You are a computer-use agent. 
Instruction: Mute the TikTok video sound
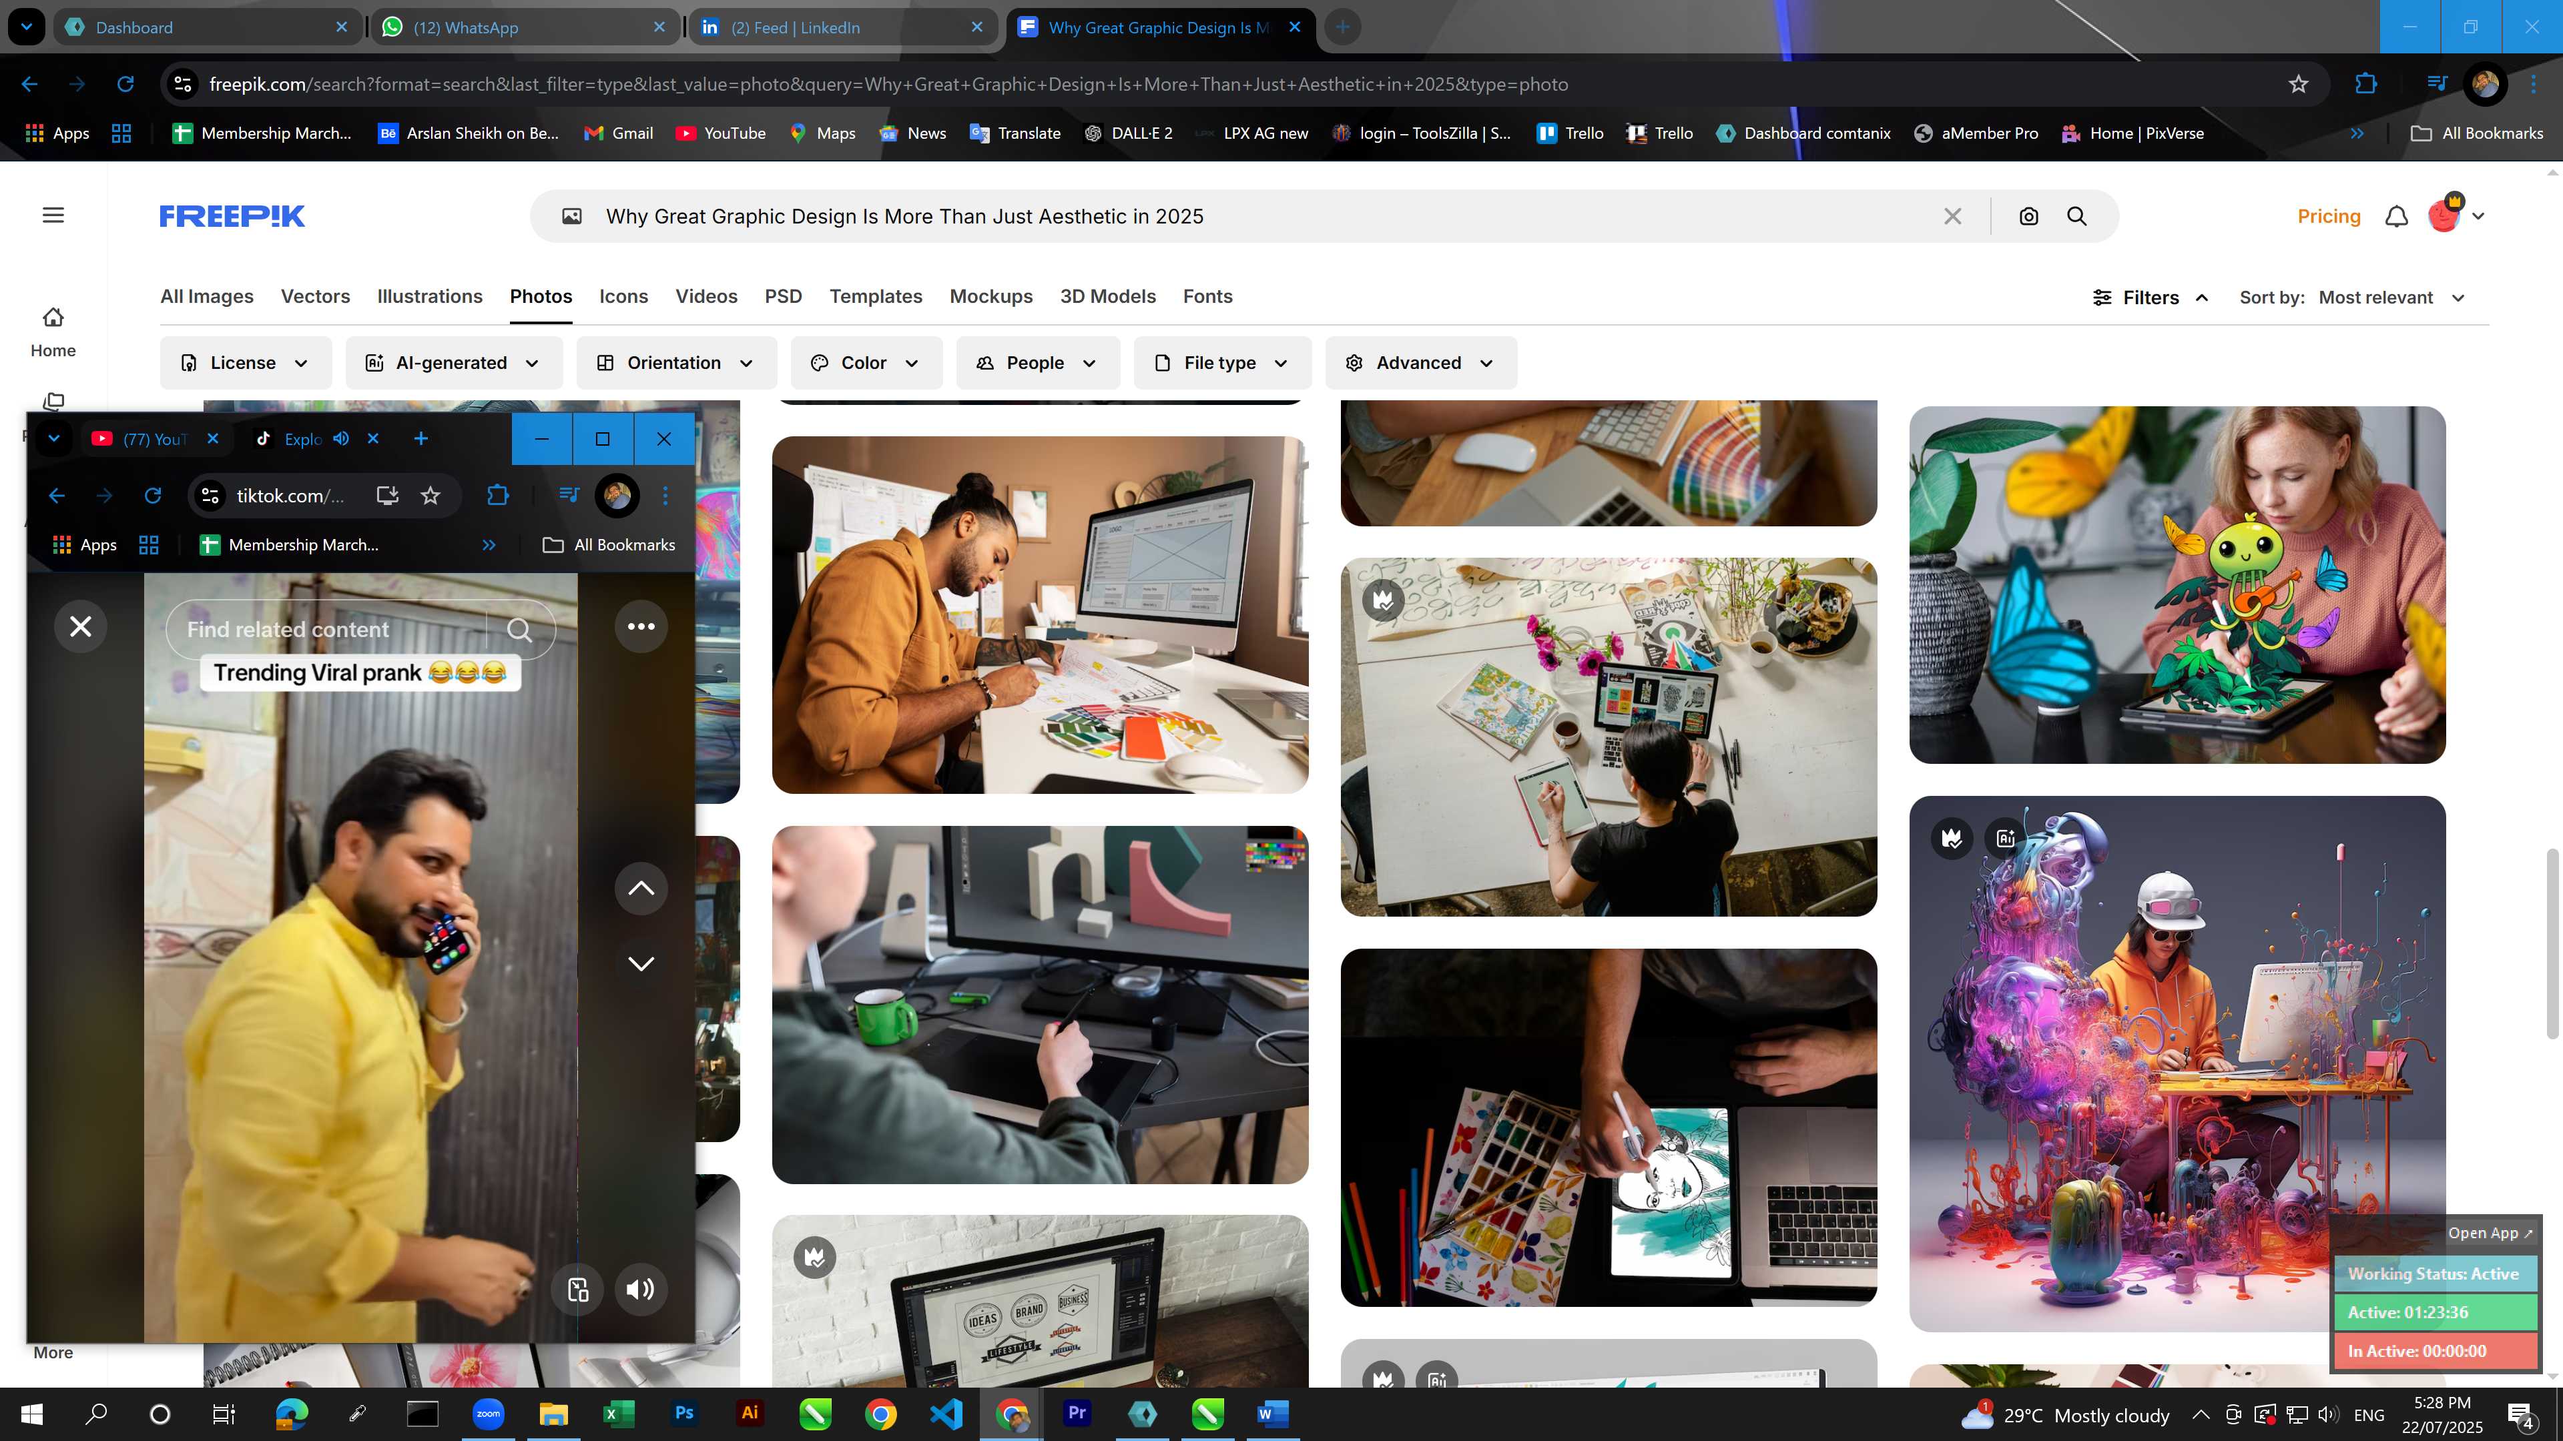click(x=641, y=1289)
